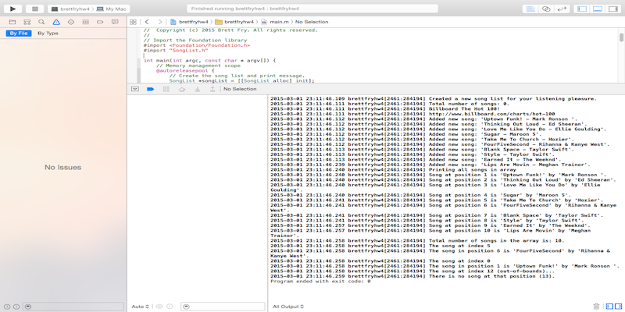
Task: Select the Issue navigator warning triangle
Action: coord(56,22)
